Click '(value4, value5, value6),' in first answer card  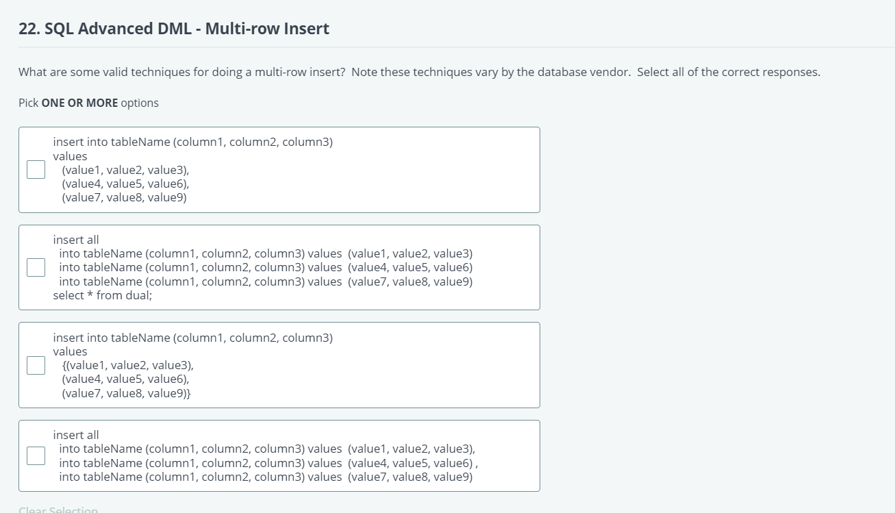125,184
